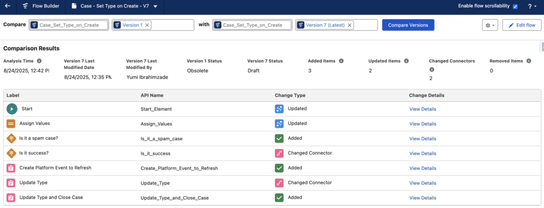Open the flow version dropdown arrow

coord(155,6)
